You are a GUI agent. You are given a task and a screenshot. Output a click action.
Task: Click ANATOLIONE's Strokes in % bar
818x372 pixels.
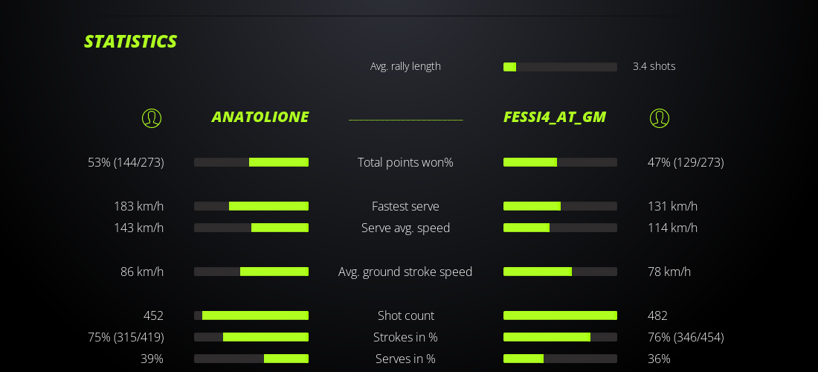point(251,337)
